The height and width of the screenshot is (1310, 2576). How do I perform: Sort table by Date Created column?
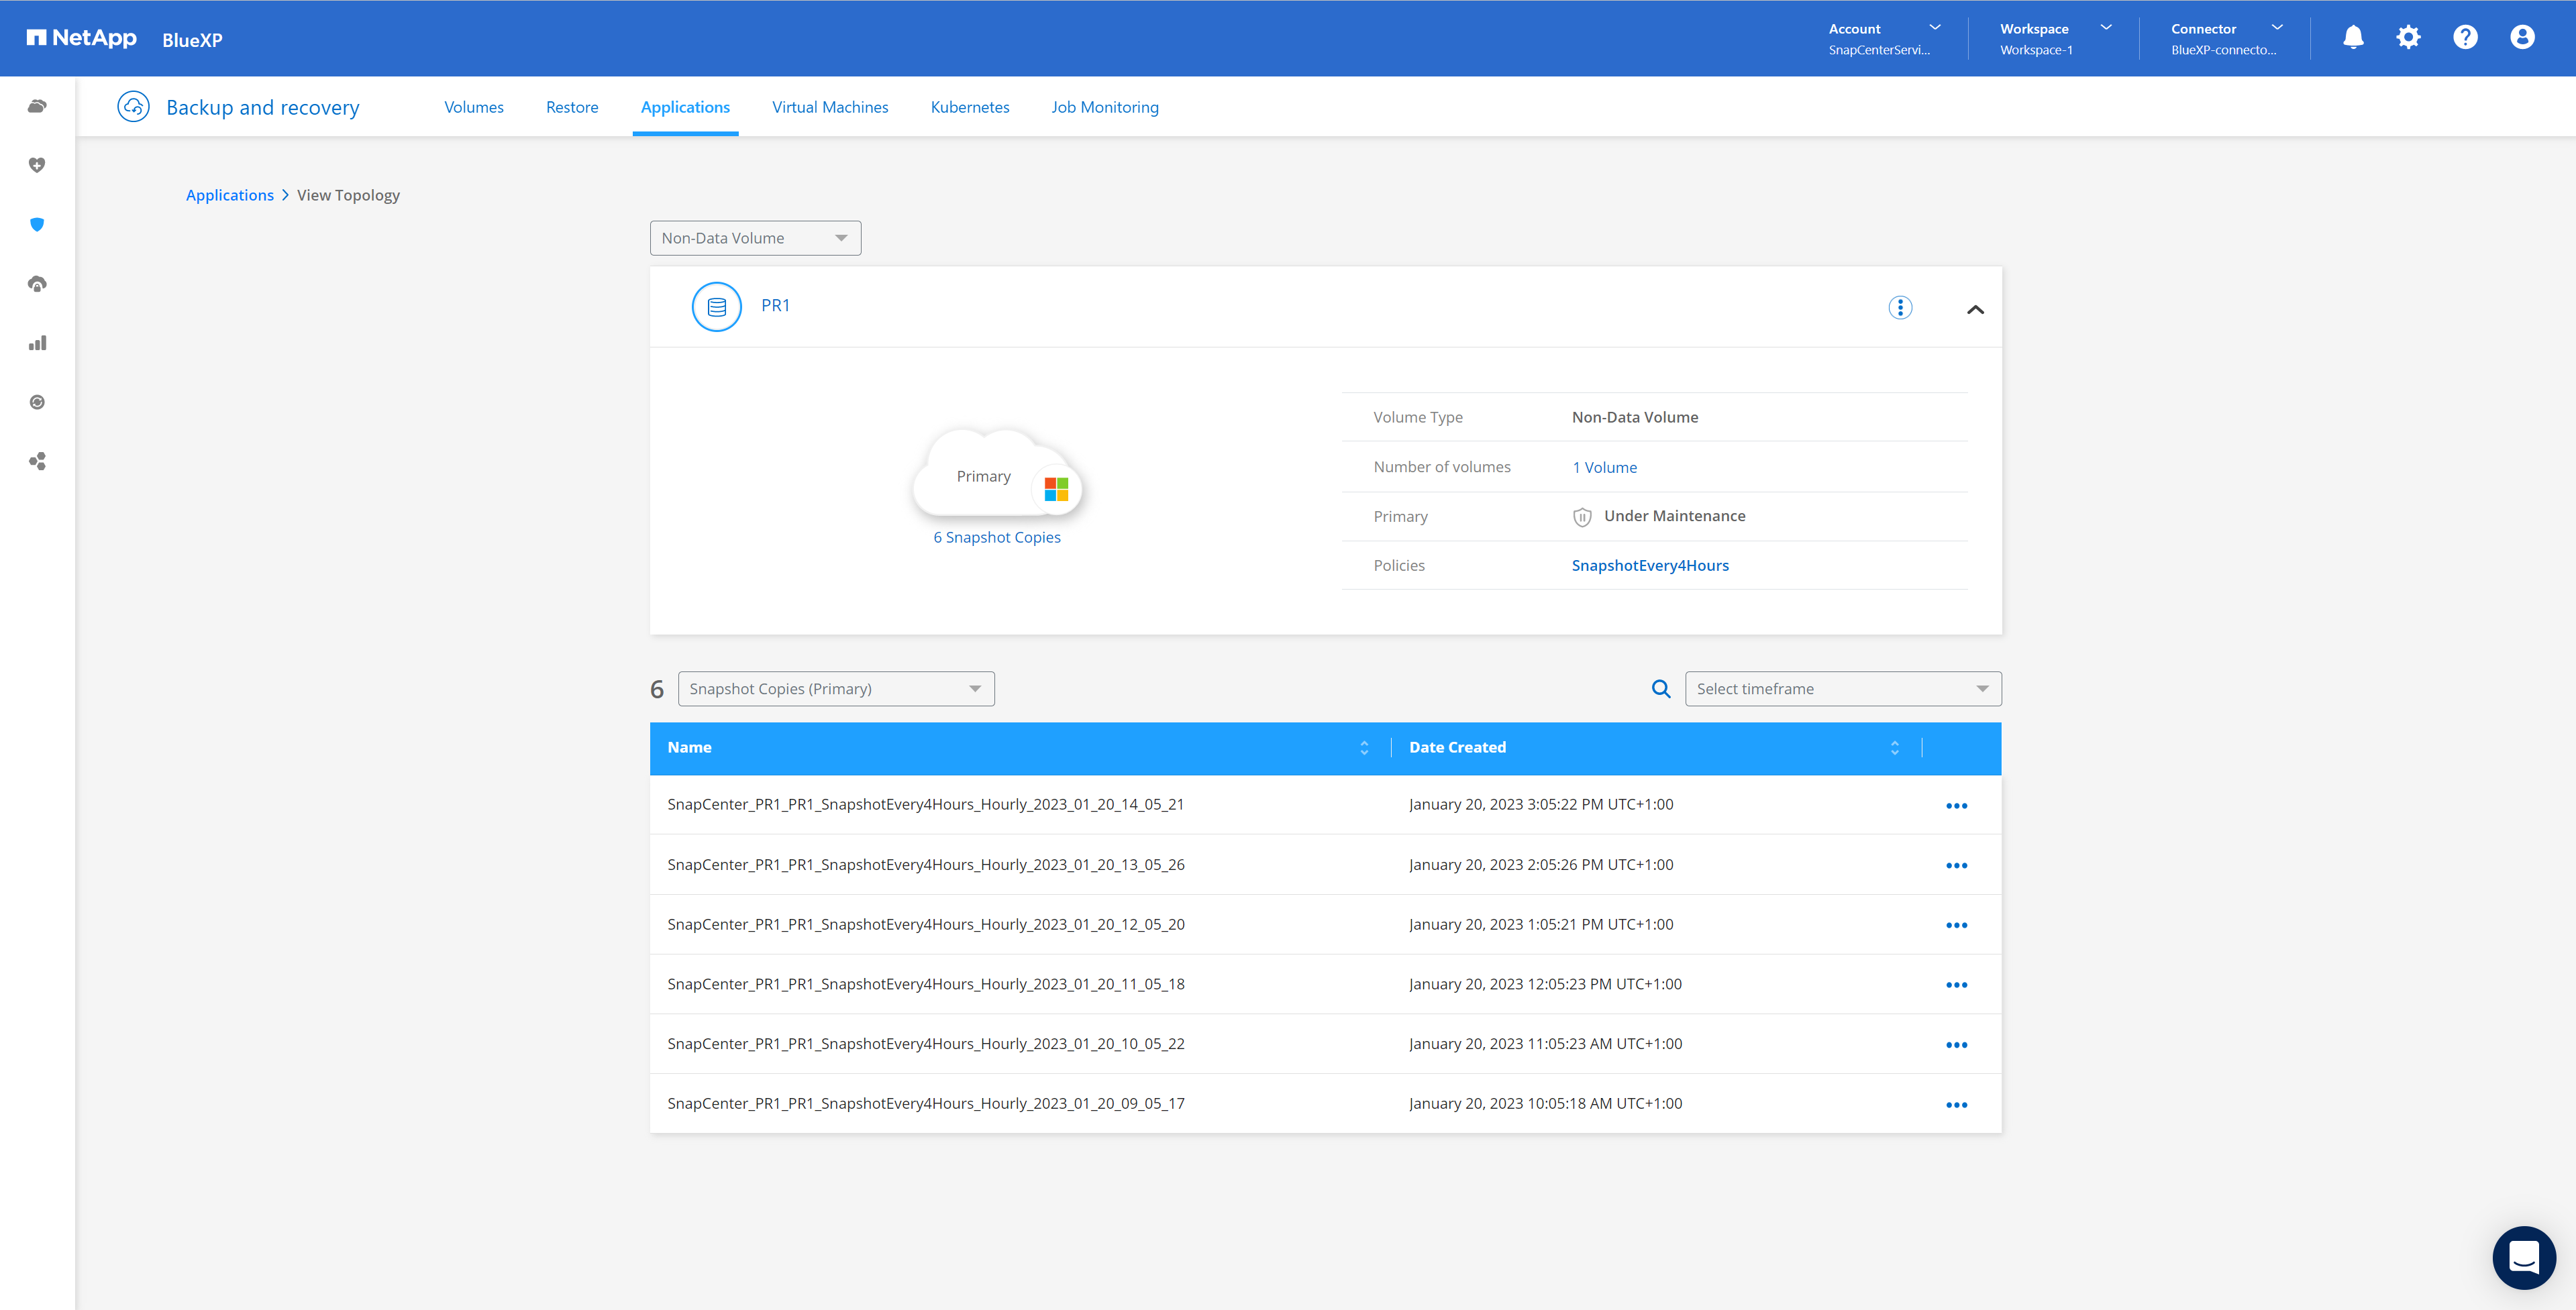pos(1894,748)
